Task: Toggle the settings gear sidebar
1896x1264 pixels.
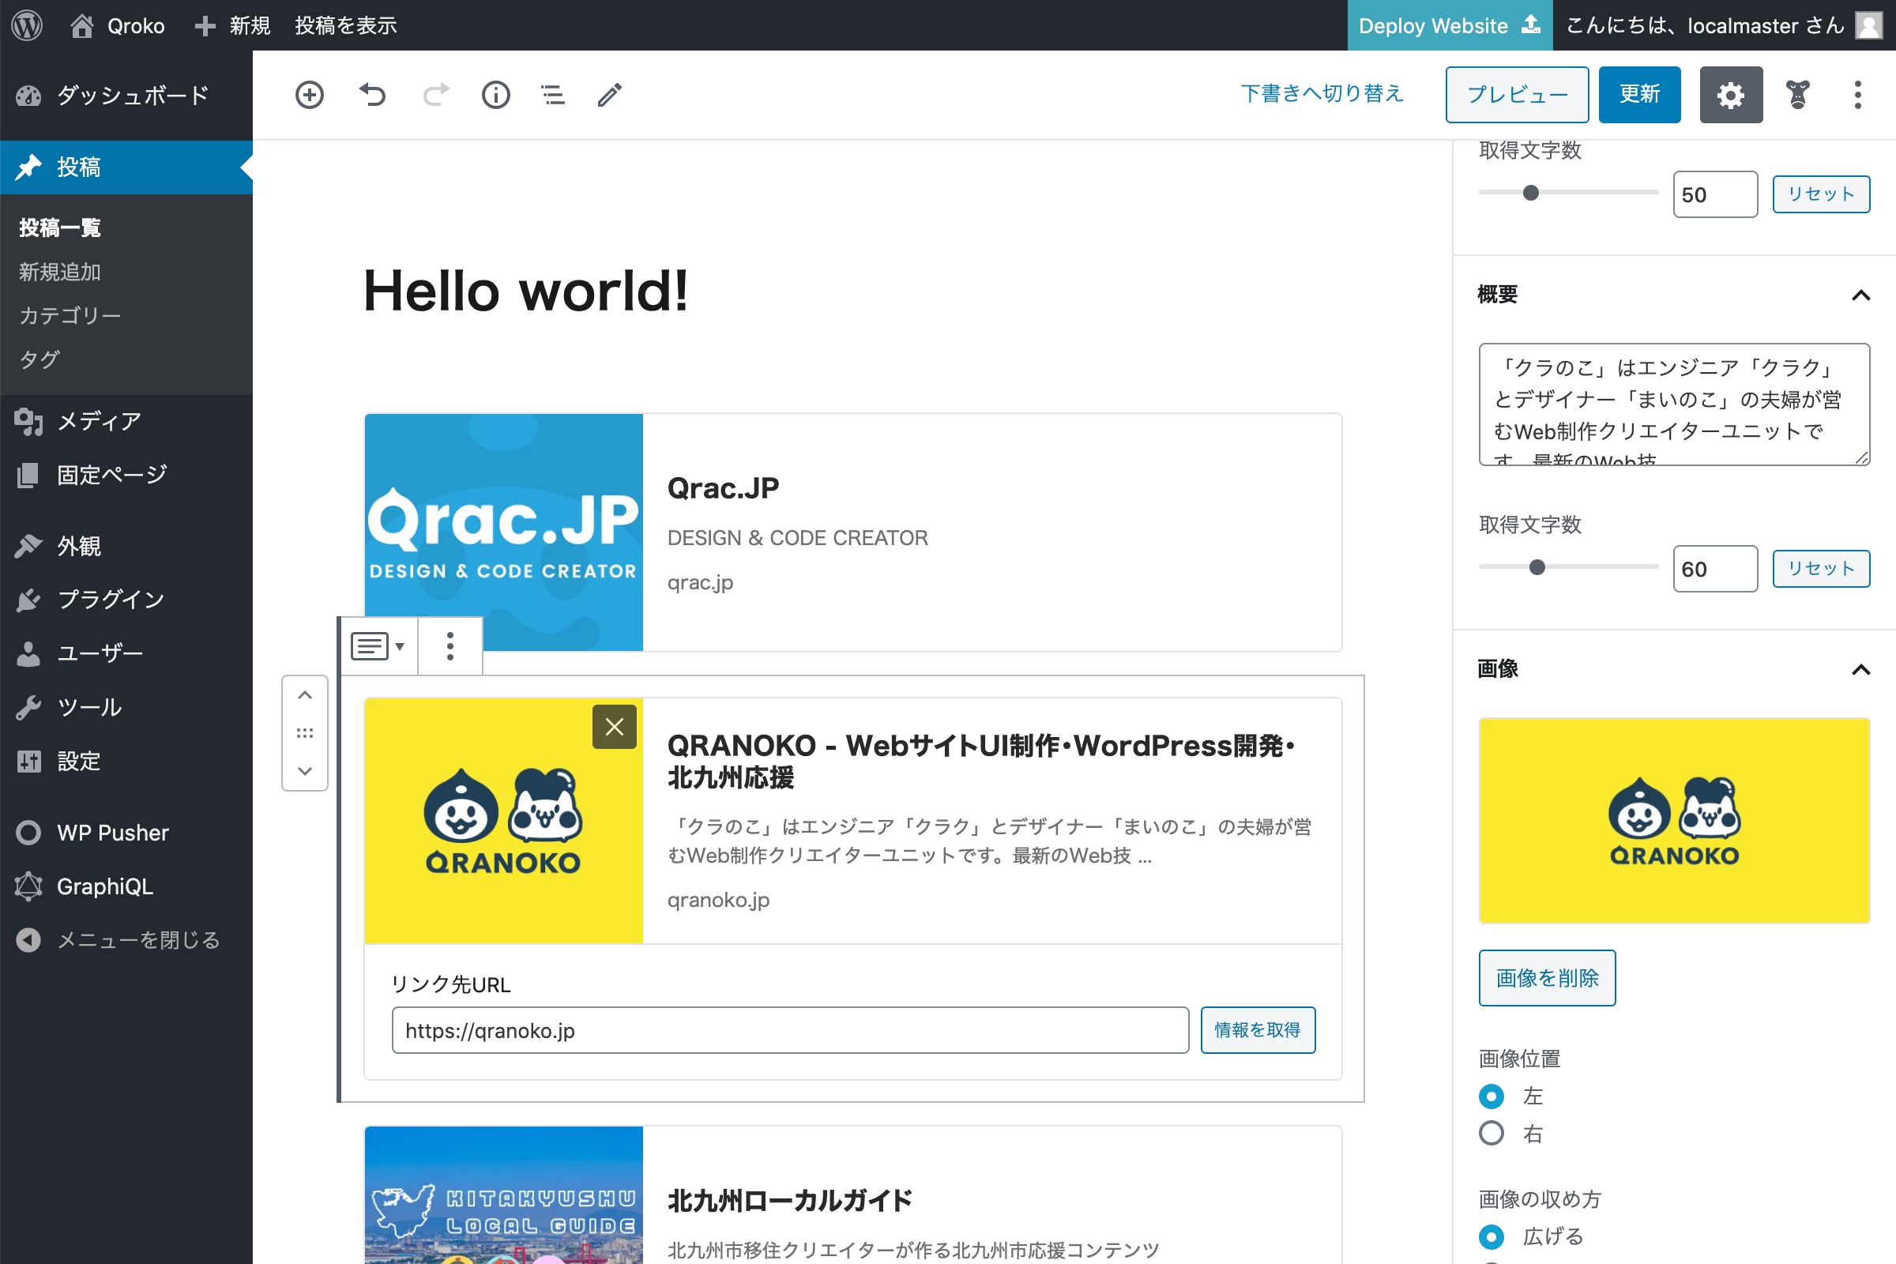Action: click(x=1731, y=95)
